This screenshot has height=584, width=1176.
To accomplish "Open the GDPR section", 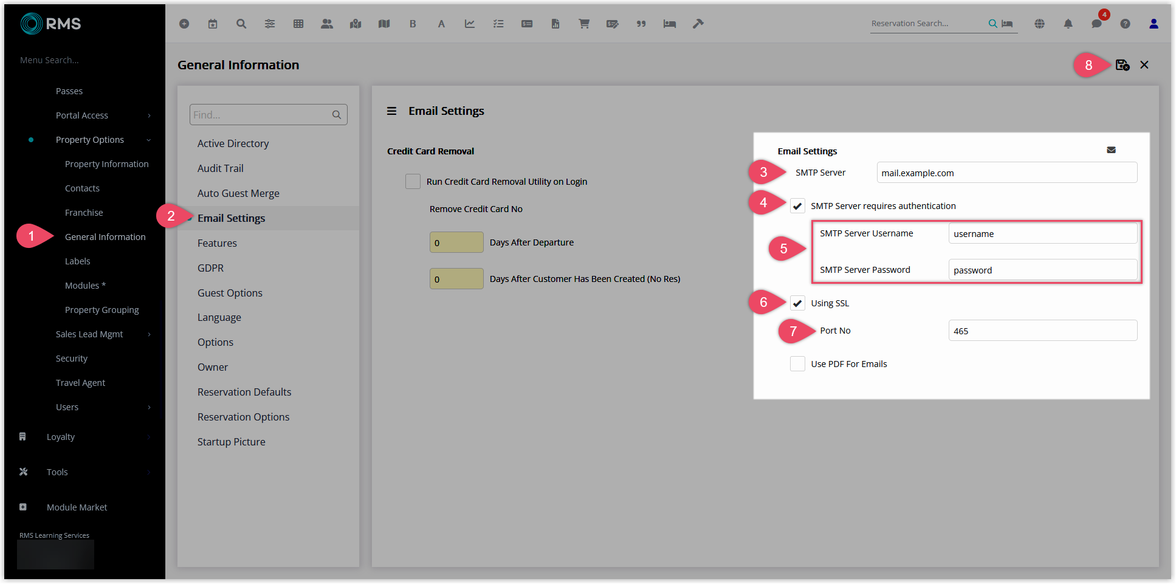I will tap(211, 268).
